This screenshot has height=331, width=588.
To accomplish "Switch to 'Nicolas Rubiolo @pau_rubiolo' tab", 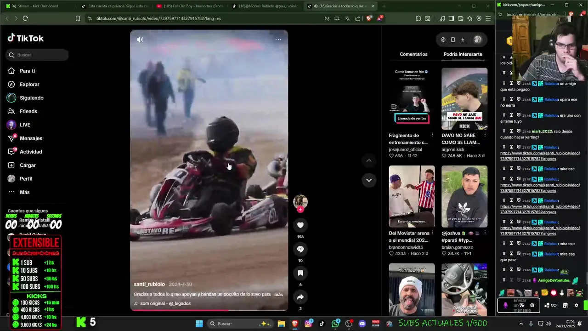I will point(265,6).
